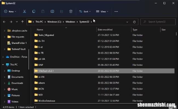178x109 pixels.
Task: Sort by the Name column header
Action: 40,30
